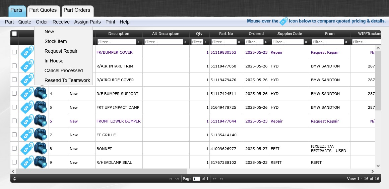Open the camera icon for BONNET row

[41, 148]
